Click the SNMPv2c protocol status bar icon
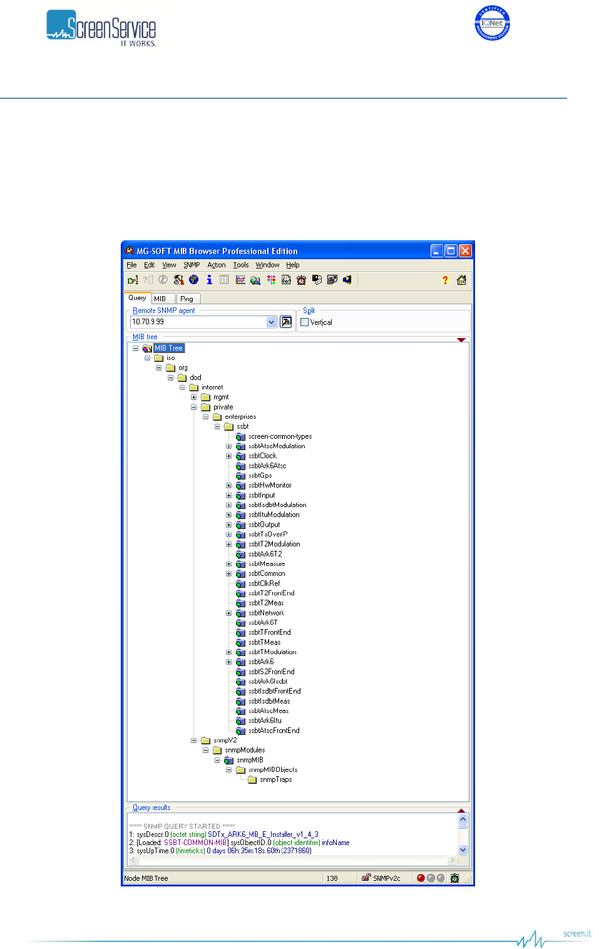Viewport: 599px width, 949px height. click(x=367, y=878)
